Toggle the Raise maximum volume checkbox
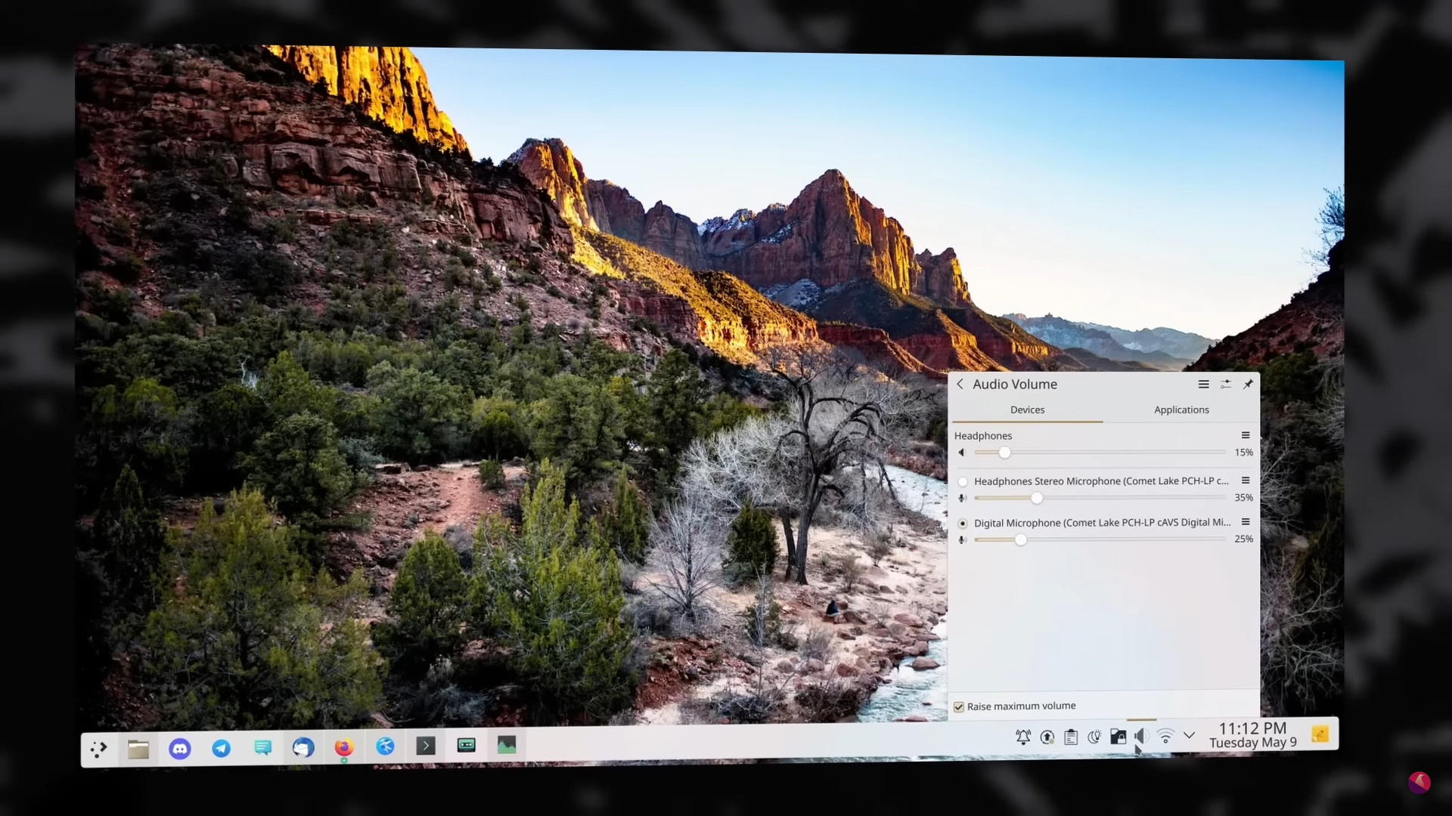The height and width of the screenshot is (816, 1452). pos(959,706)
